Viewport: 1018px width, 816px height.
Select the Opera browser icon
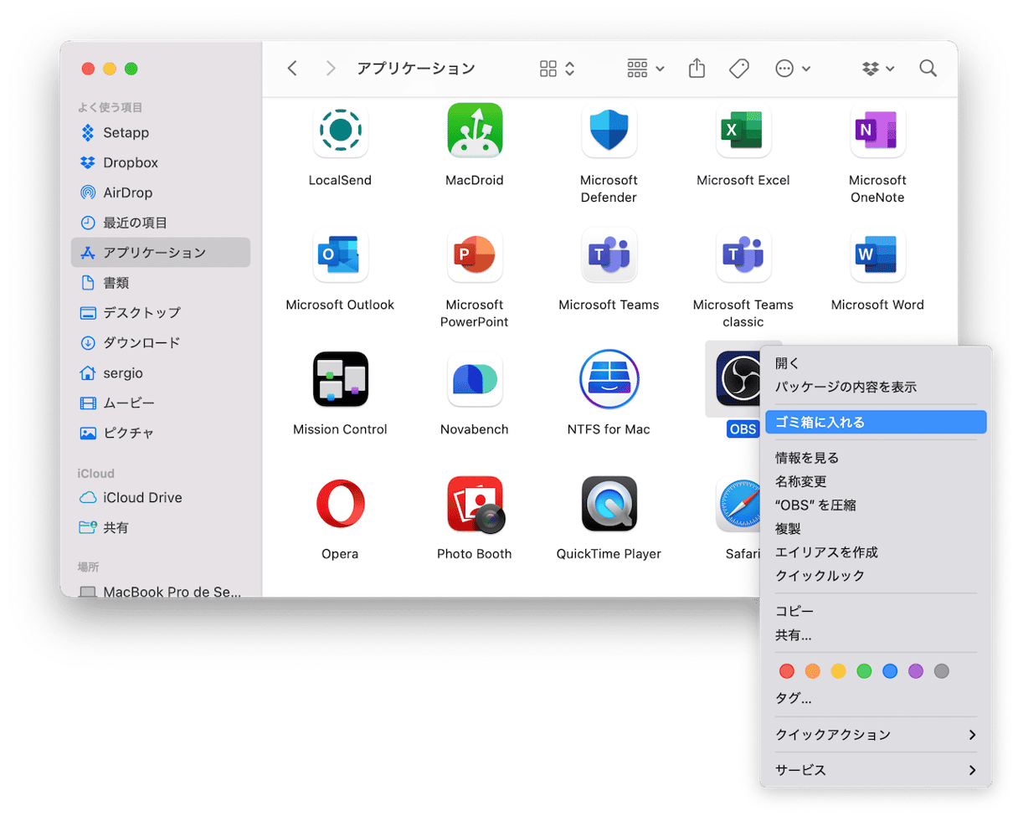(340, 504)
